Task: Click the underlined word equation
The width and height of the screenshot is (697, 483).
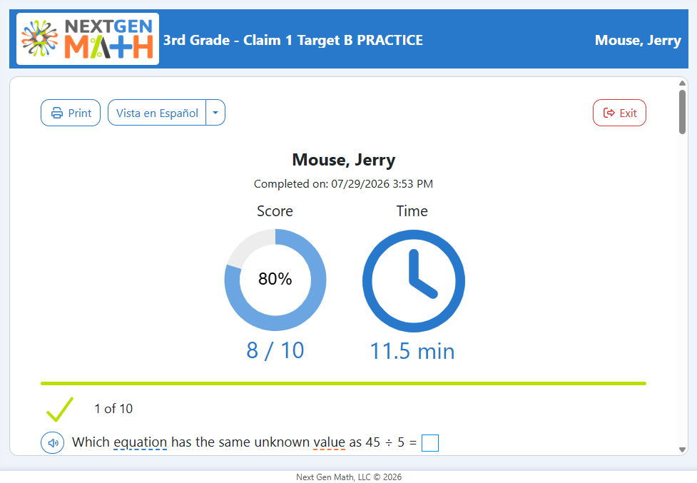Action: (140, 442)
